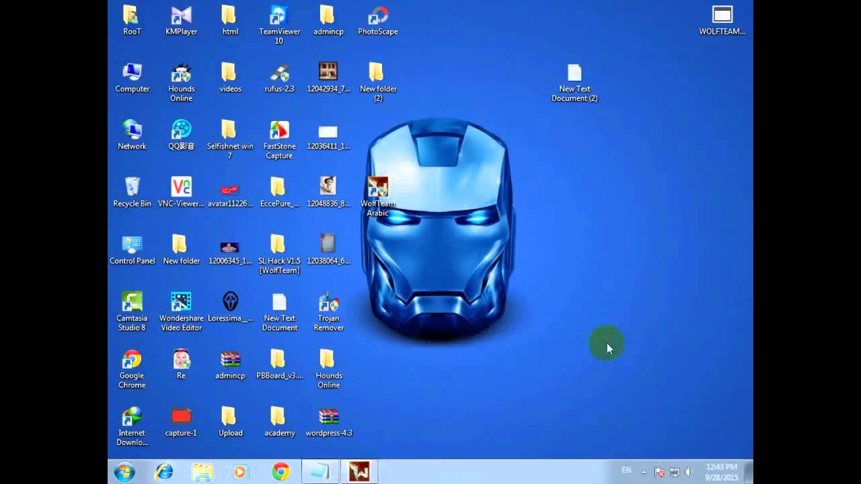Select New Text Document (2) file
Viewport: 861px width, 484px height.
coord(574,82)
